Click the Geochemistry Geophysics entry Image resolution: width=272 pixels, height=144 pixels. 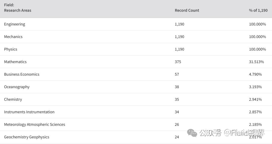tap(27, 137)
